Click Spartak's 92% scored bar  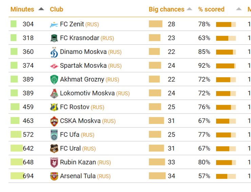coord(226,66)
